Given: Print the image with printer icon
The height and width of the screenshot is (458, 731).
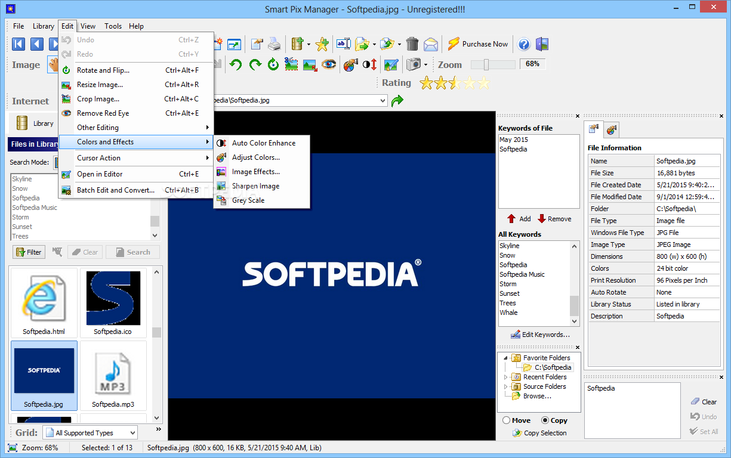Looking at the screenshot, I should click(274, 44).
